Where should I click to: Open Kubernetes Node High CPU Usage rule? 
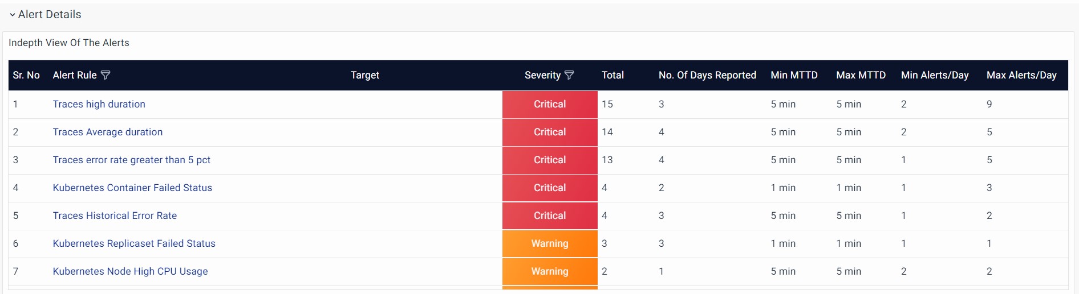click(x=130, y=271)
